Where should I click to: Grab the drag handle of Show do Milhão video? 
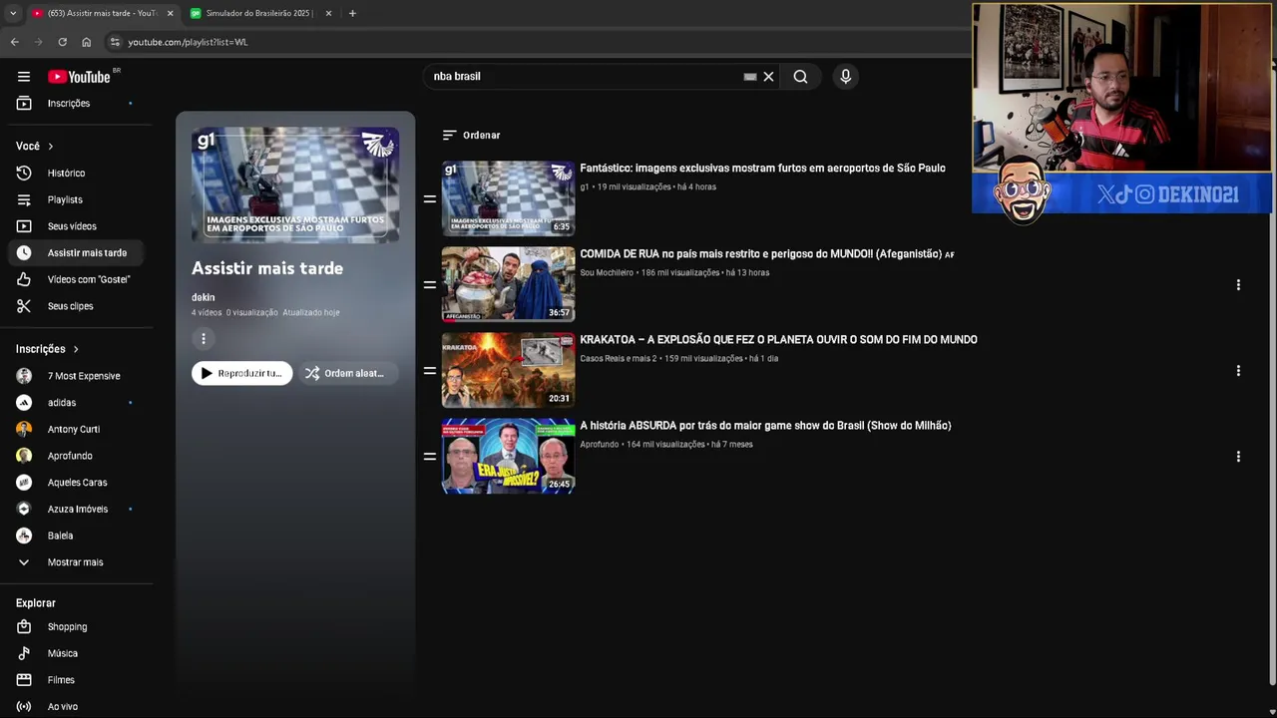click(430, 456)
